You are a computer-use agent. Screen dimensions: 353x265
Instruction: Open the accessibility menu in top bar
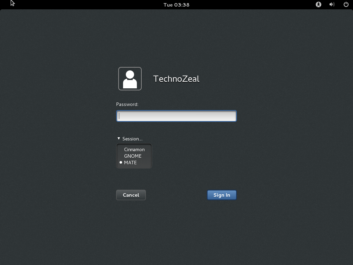[318, 4]
